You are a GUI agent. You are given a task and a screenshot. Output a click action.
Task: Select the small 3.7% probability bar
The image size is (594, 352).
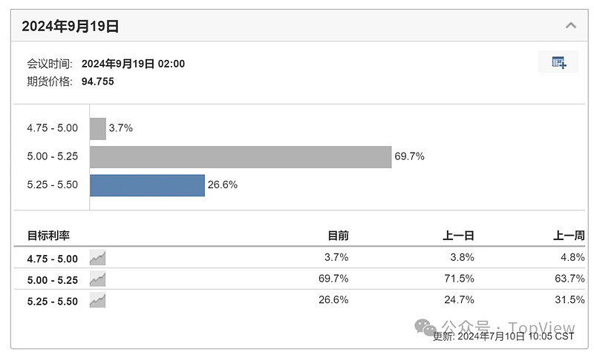[x=98, y=128]
